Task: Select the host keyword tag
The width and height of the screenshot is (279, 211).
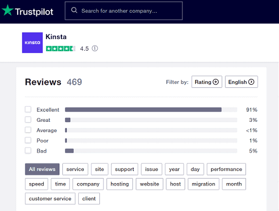Action: click(x=176, y=184)
